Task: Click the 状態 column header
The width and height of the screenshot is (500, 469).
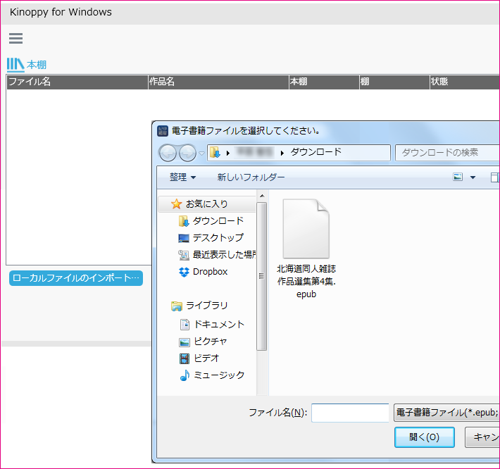Action: pos(465,82)
